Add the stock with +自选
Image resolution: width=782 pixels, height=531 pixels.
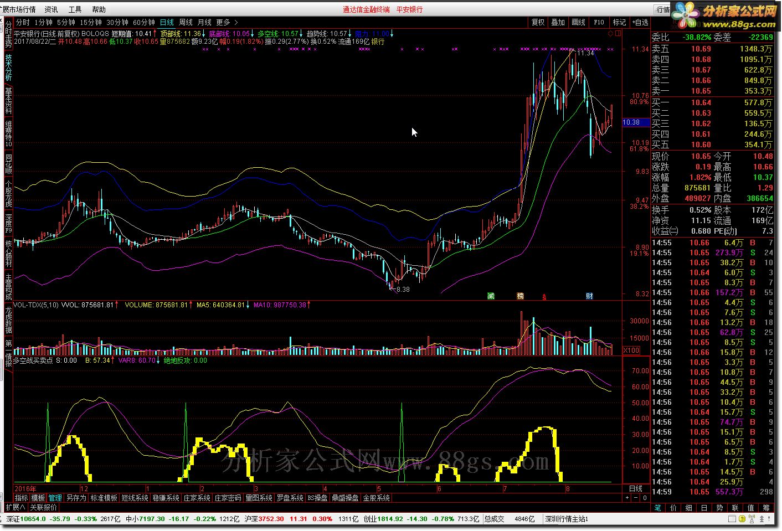[639, 22]
